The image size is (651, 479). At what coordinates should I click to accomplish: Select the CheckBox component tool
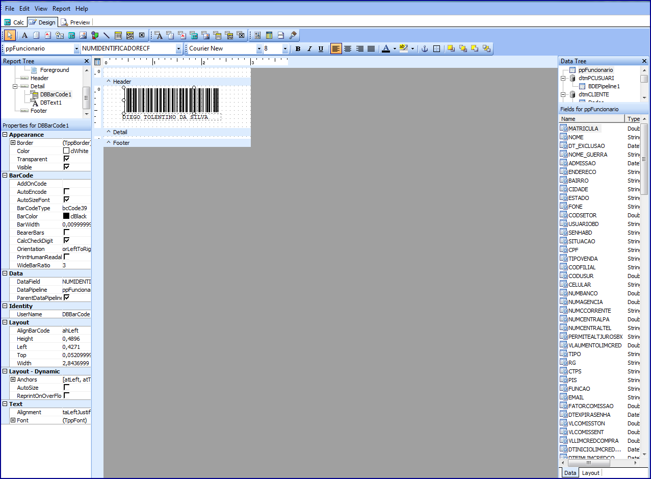[x=142, y=35]
